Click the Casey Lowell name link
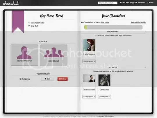Screen dimensions: 157x118 coord(104,89)
